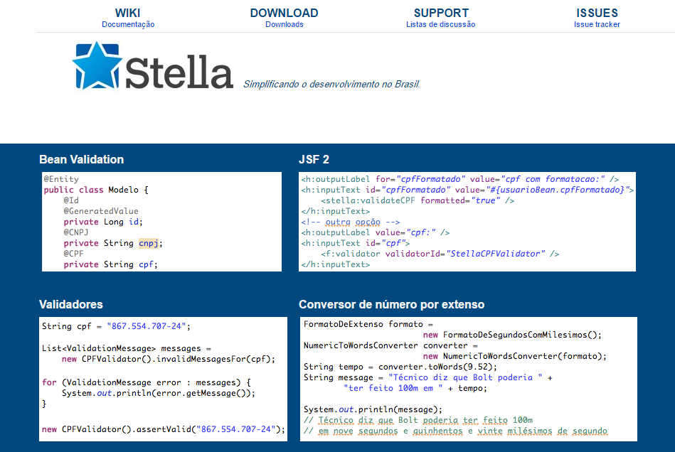
Task: Click the private String cpf line
Action: click(111, 264)
